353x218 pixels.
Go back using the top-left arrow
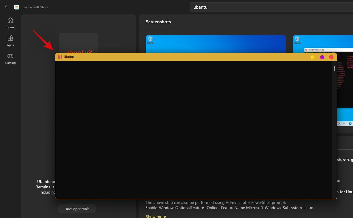[7, 7]
